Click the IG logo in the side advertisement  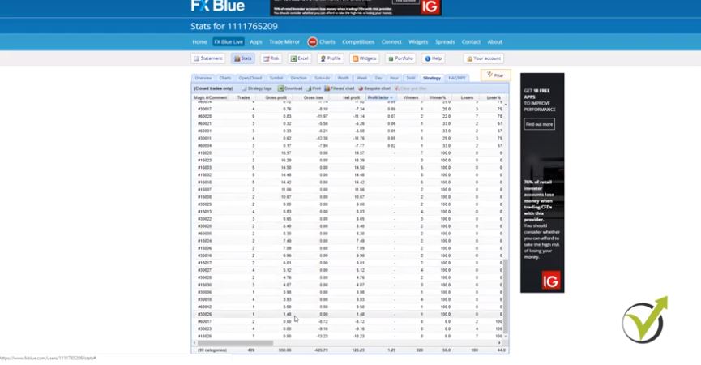(x=551, y=281)
